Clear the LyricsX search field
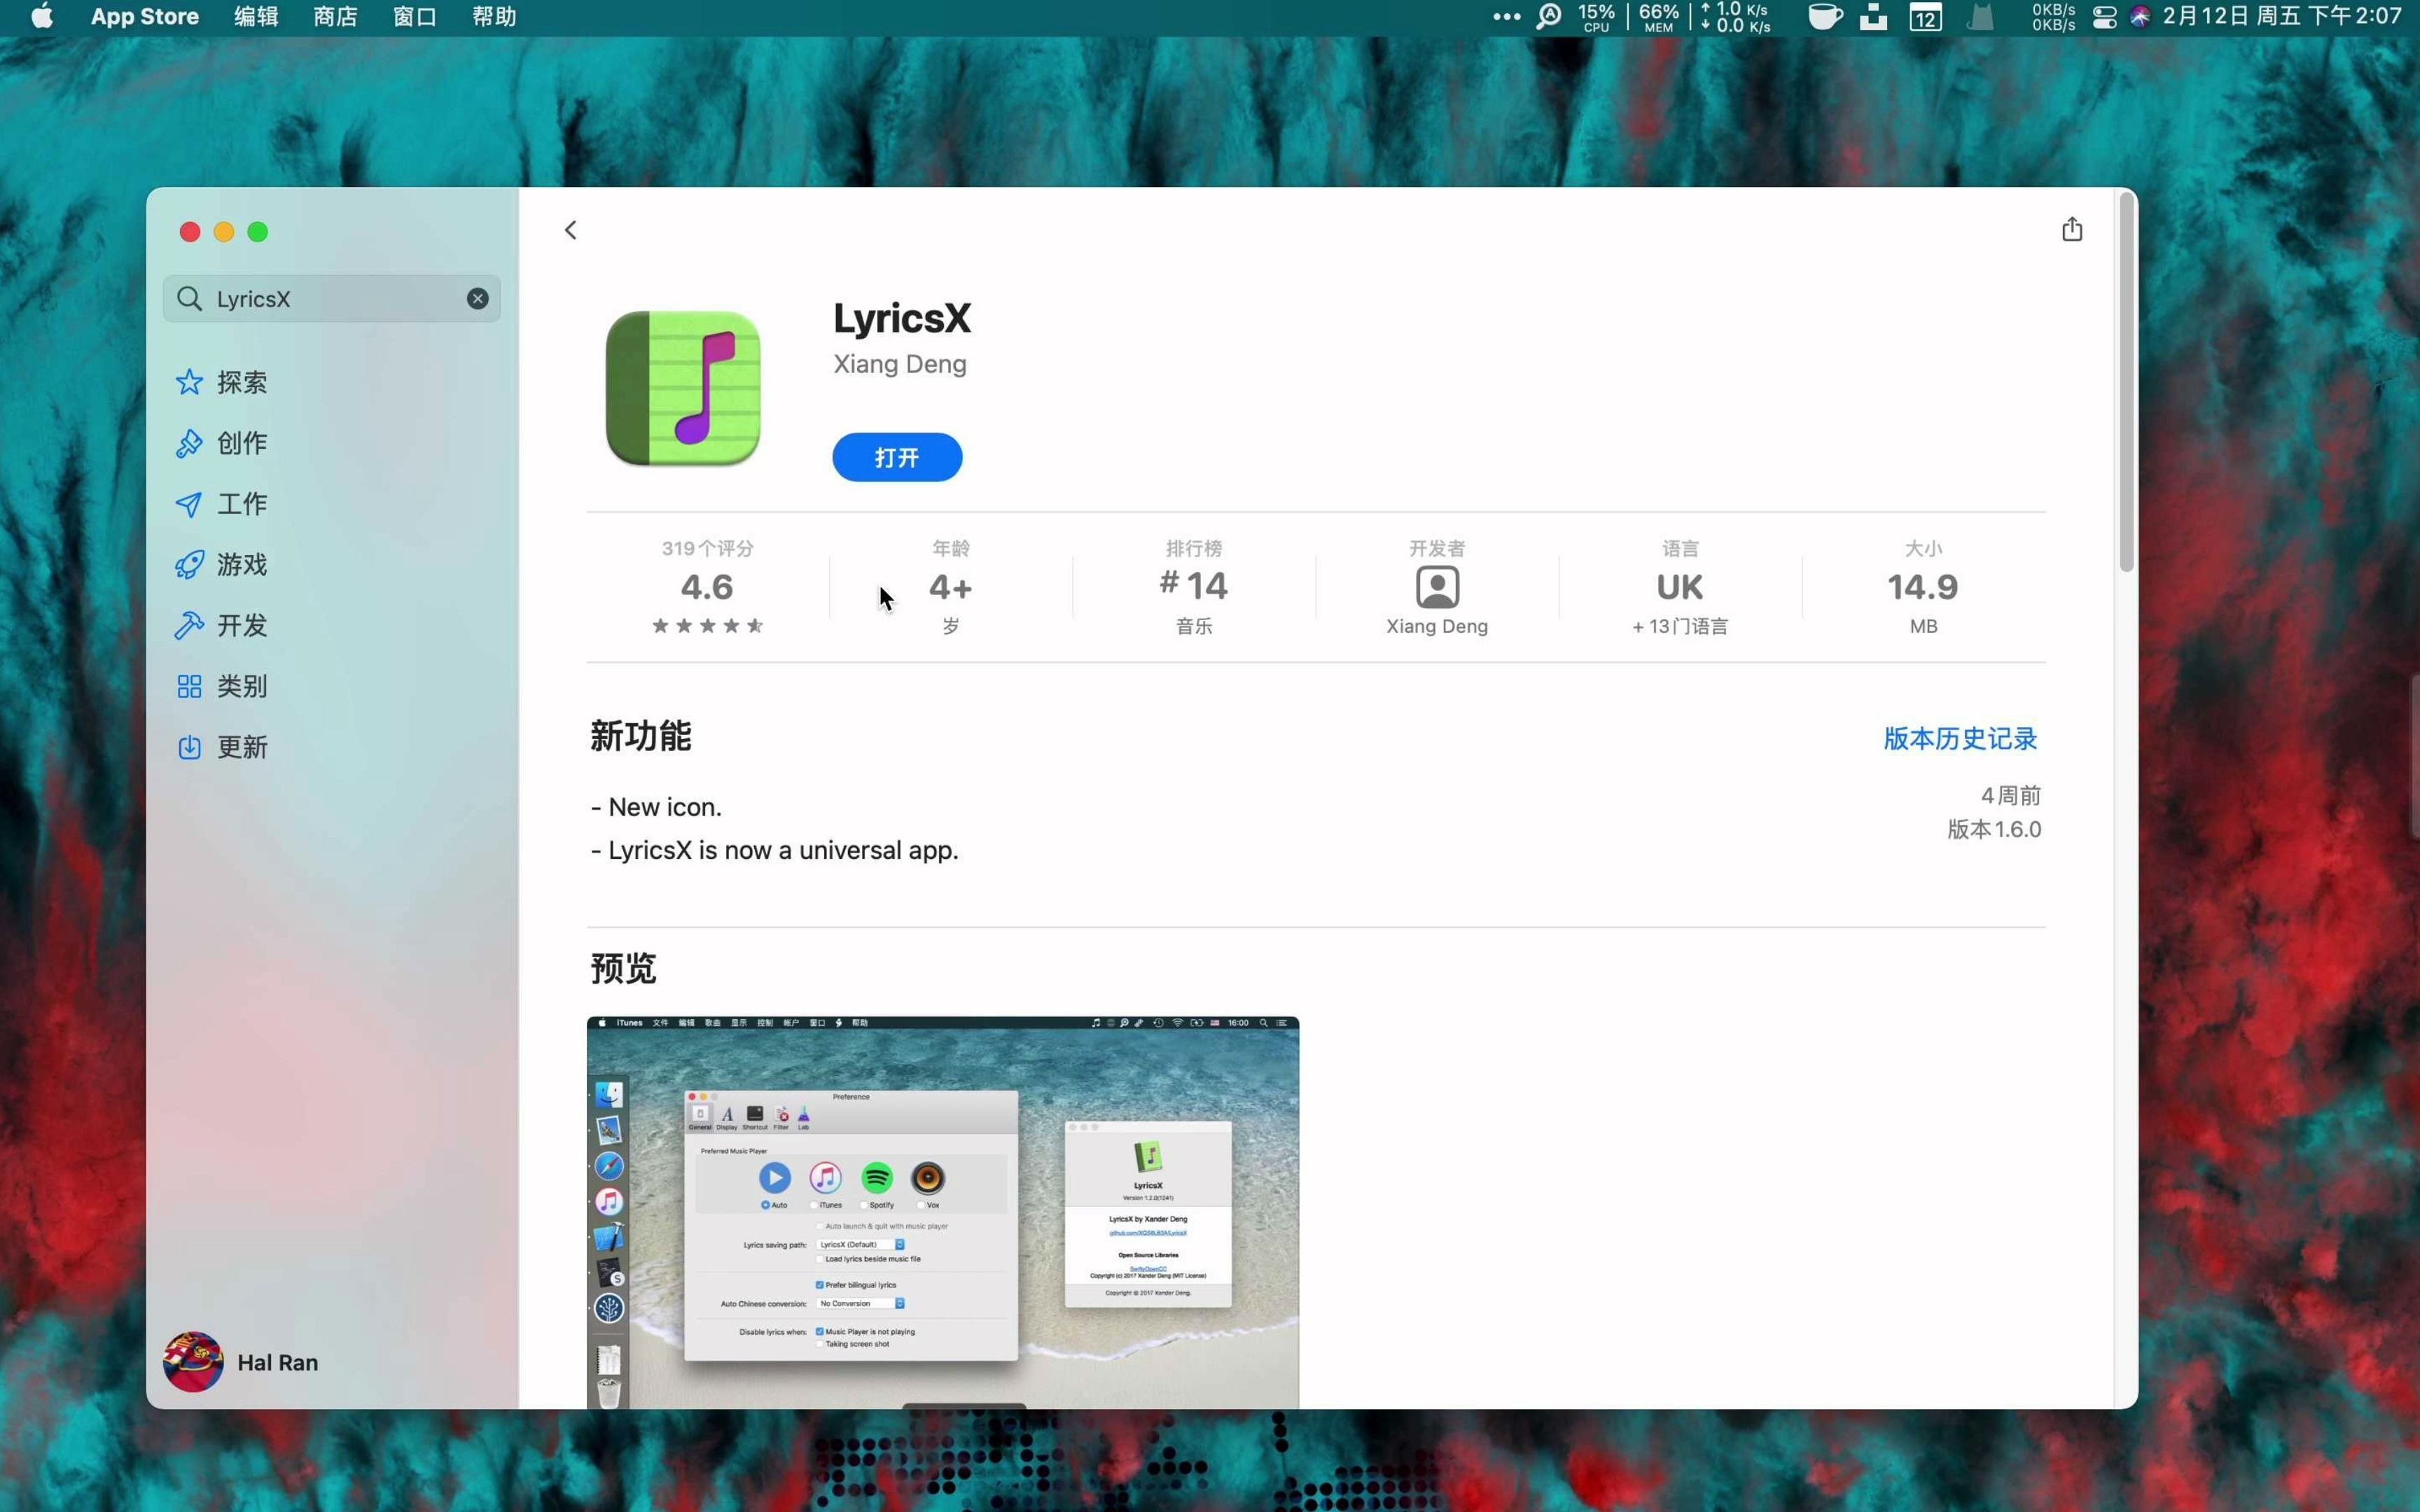 tap(478, 298)
